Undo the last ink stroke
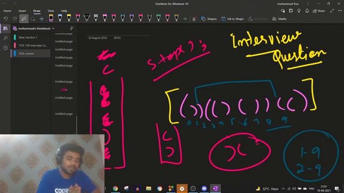 tap(6, 19)
